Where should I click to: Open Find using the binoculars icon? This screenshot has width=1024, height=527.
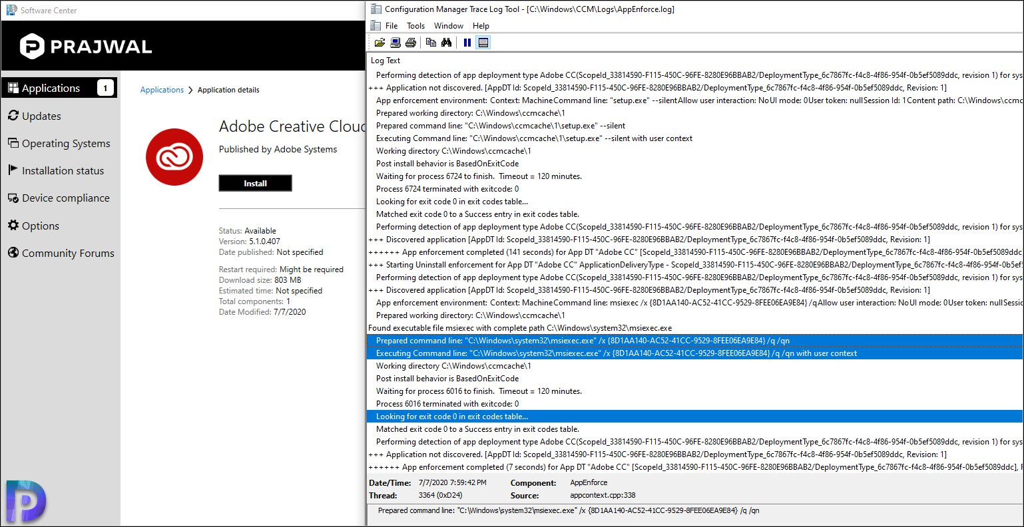(447, 43)
